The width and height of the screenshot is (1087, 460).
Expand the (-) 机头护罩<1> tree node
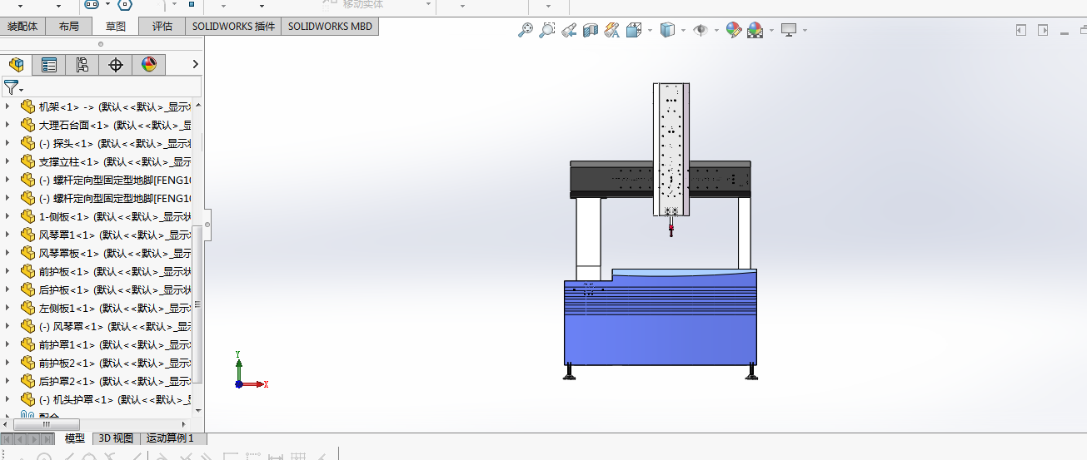click(x=7, y=399)
